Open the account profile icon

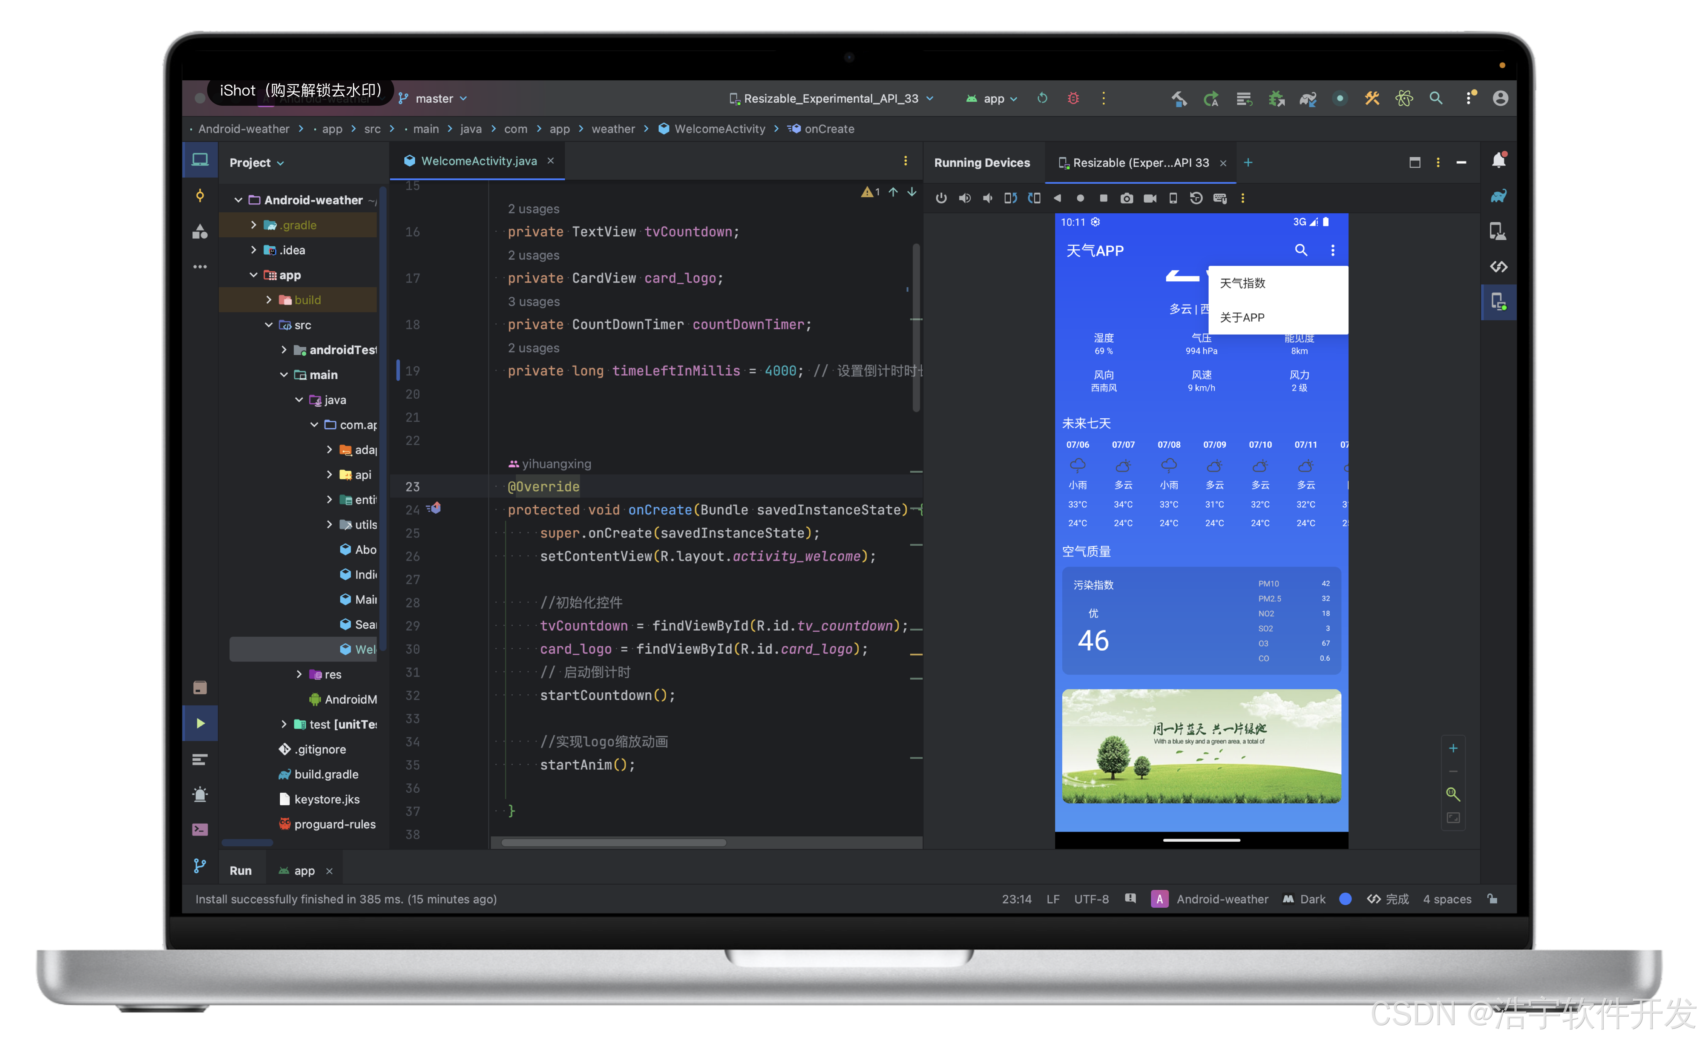pos(1501,98)
